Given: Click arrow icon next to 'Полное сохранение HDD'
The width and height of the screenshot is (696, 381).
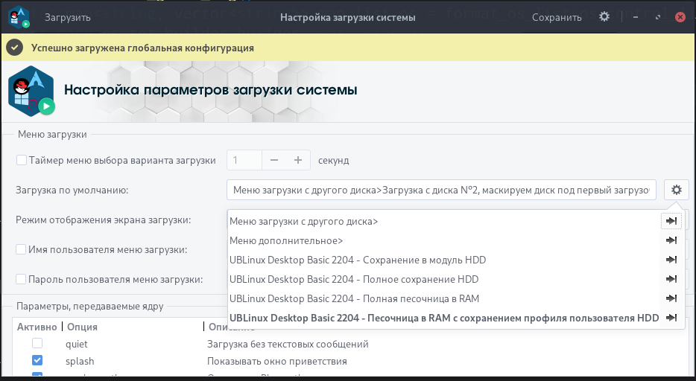Looking at the screenshot, I should pos(671,279).
